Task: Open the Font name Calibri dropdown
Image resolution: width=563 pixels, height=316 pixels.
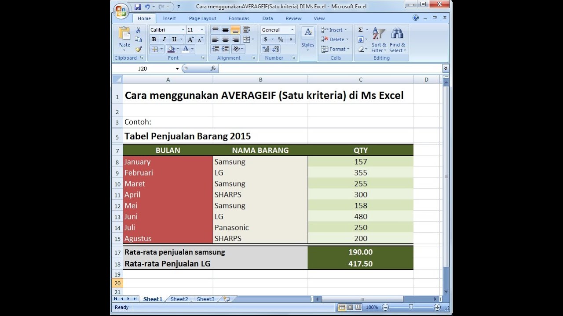Action: (x=183, y=30)
